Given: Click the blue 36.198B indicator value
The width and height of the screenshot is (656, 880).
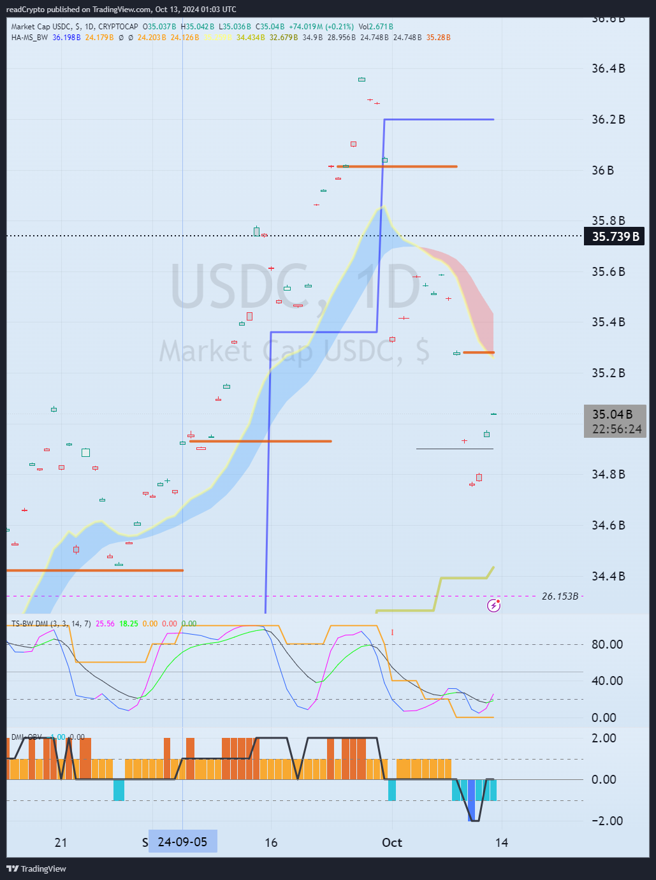Looking at the screenshot, I should click(66, 38).
